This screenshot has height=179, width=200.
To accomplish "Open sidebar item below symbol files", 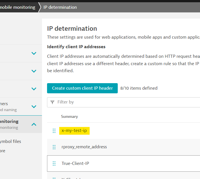I will (3, 151).
